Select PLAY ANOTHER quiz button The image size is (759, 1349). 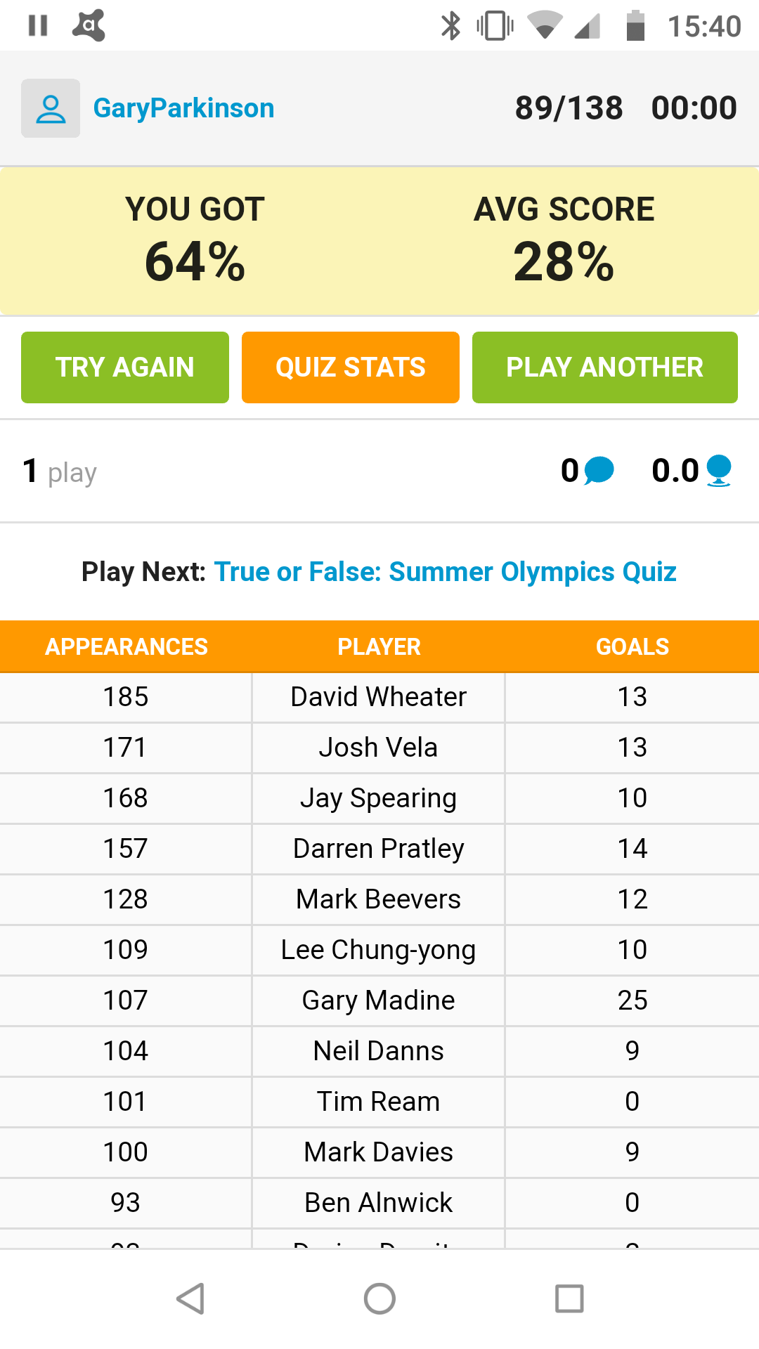coord(605,367)
